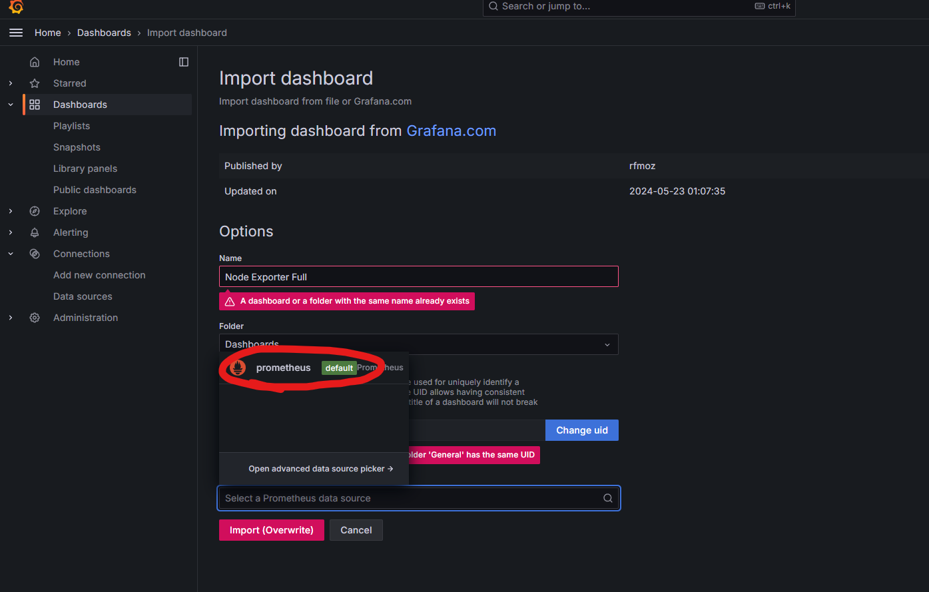Click the Alerting bell icon
The width and height of the screenshot is (929, 592).
(34, 232)
